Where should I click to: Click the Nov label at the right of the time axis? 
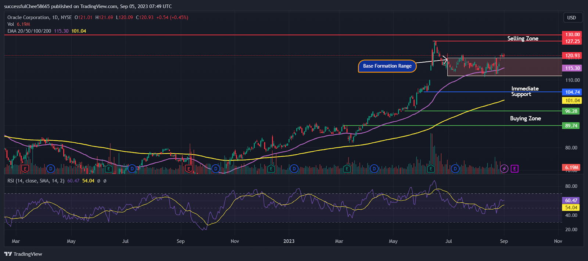[558, 241]
